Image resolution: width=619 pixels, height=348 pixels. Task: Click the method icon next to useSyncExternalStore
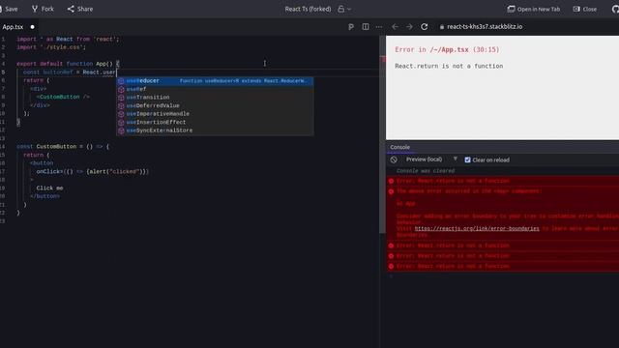pyautogui.click(x=121, y=130)
